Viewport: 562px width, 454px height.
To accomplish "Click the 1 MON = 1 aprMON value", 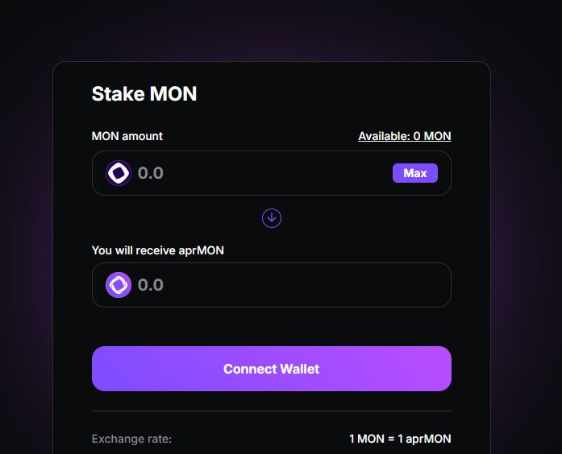I will click(x=400, y=439).
